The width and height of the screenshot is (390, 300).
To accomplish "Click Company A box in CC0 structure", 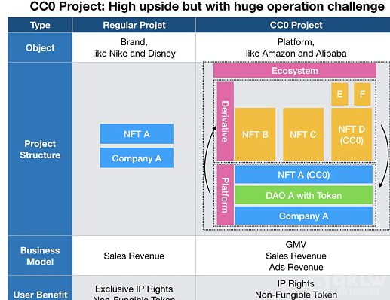I will coord(303,216).
